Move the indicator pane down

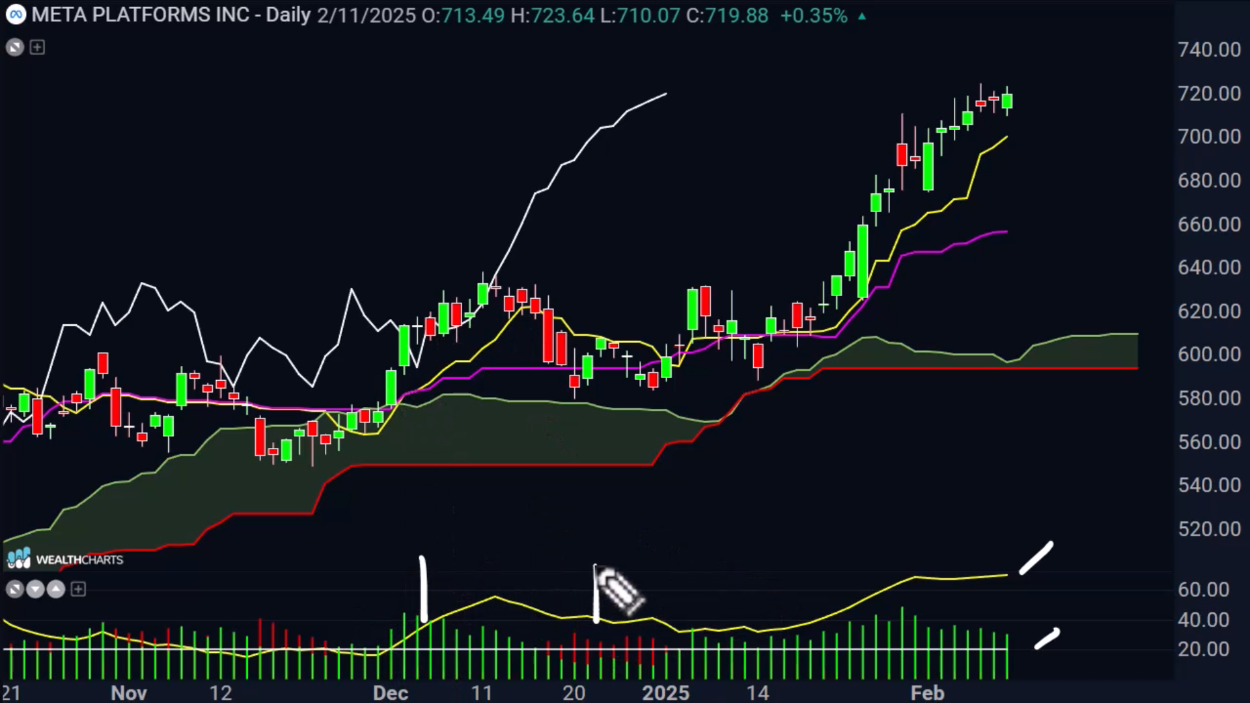(x=35, y=589)
